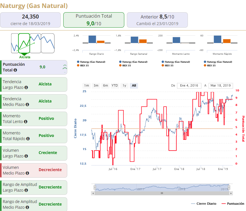Open info icon for Tendencia Medio Plazo
The image size is (246, 211).
(27, 105)
